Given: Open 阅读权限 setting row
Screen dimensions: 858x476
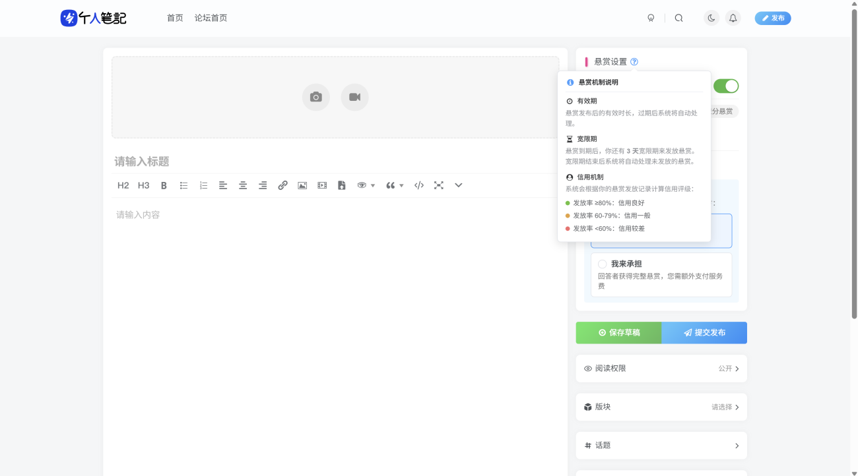Looking at the screenshot, I should 661,369.
